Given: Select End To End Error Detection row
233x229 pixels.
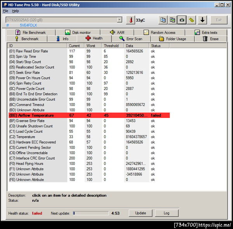Looking at the screenshot, I should point(89,94).
